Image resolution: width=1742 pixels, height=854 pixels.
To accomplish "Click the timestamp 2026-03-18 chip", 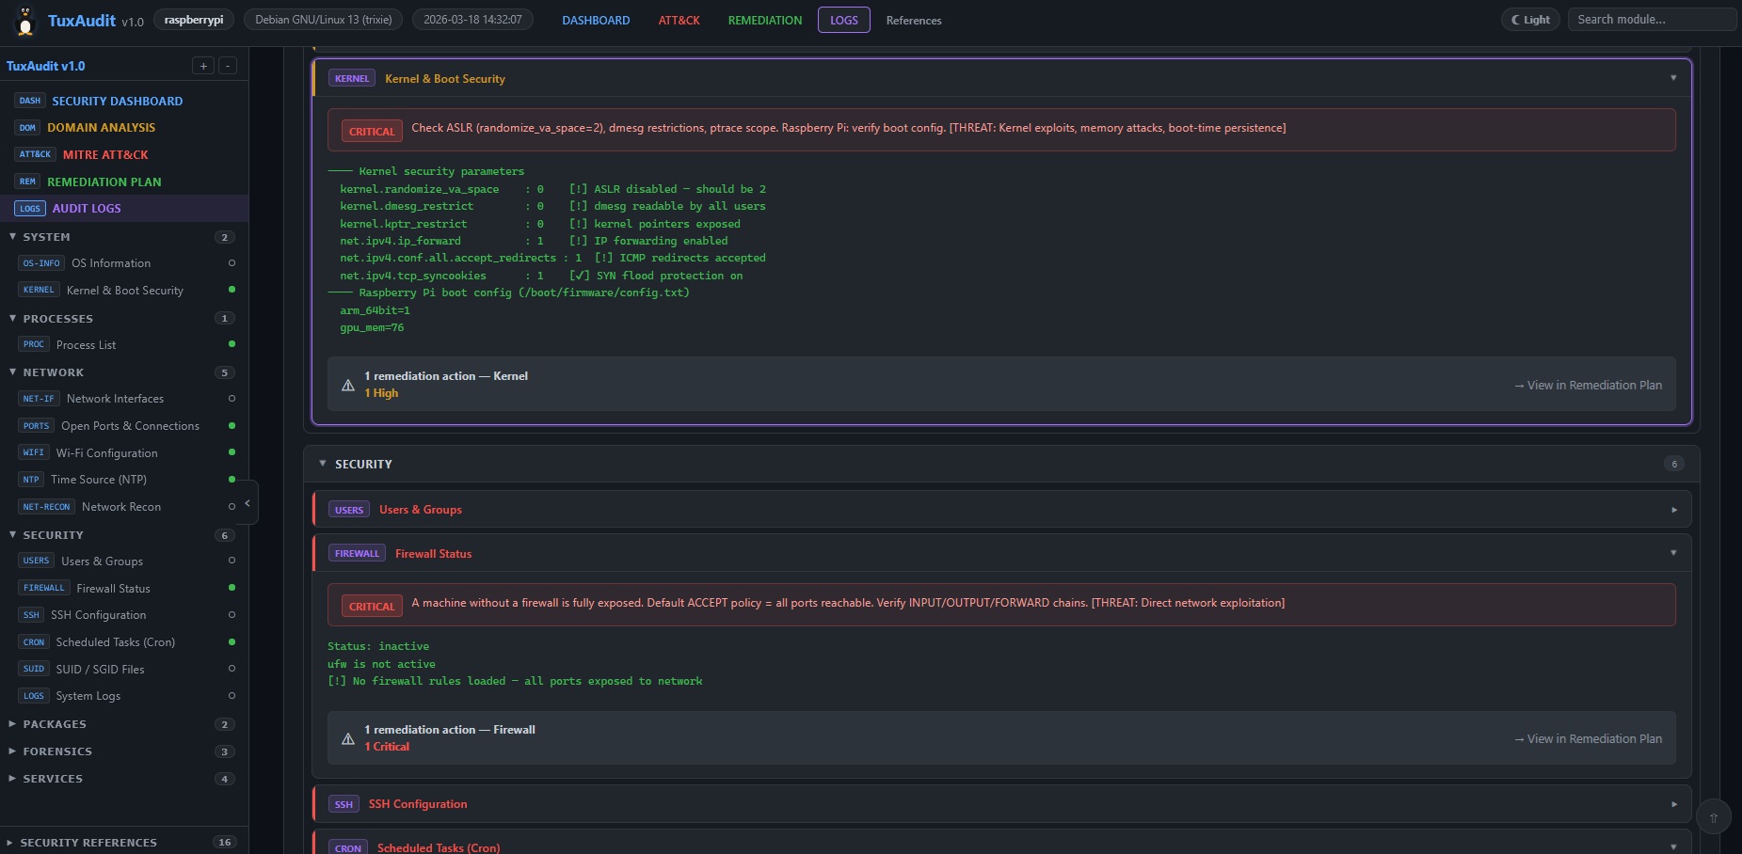I will [x=472, y=20].
